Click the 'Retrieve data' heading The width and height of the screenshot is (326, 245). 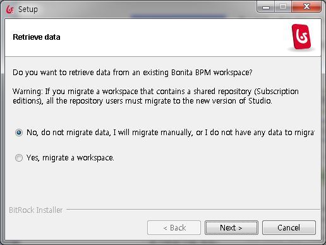[x=37, y=37]
